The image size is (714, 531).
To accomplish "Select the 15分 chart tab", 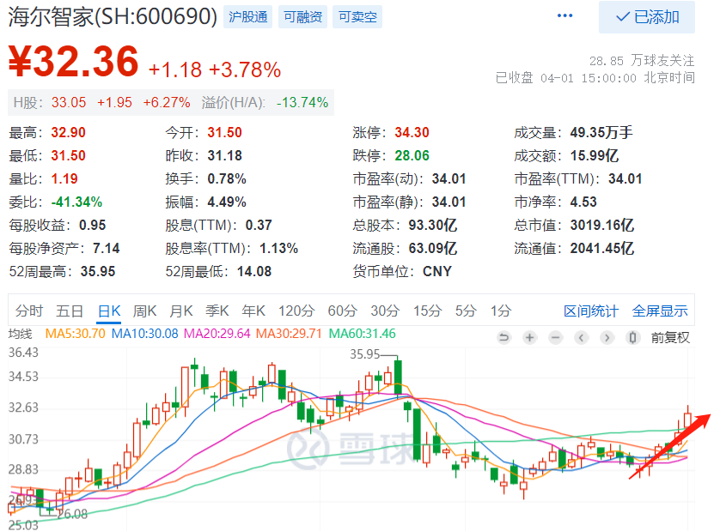I will click(428, 311).
